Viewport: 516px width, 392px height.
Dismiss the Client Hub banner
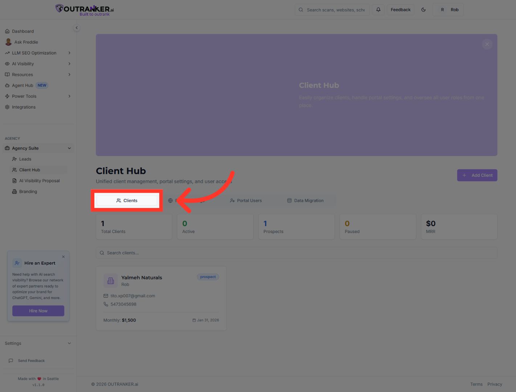coord(487,44)
